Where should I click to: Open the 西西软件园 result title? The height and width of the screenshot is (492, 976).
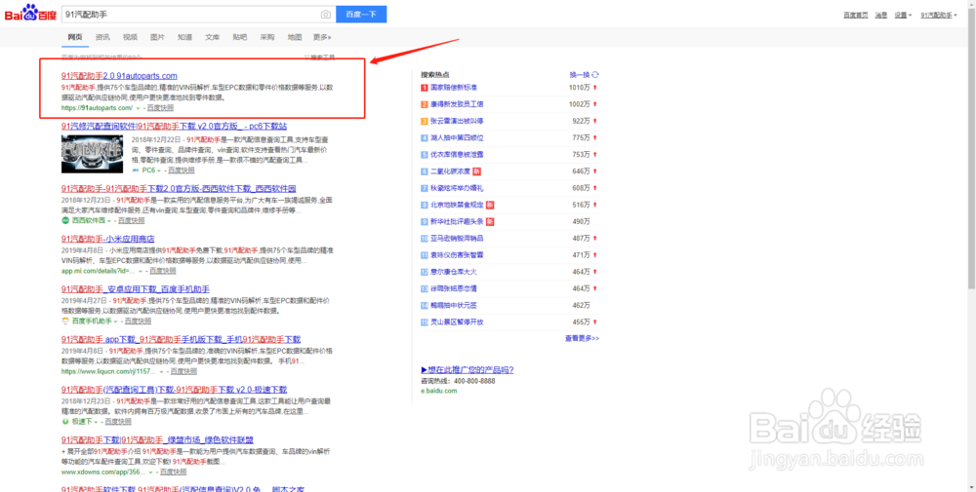[x=178, y=188]
